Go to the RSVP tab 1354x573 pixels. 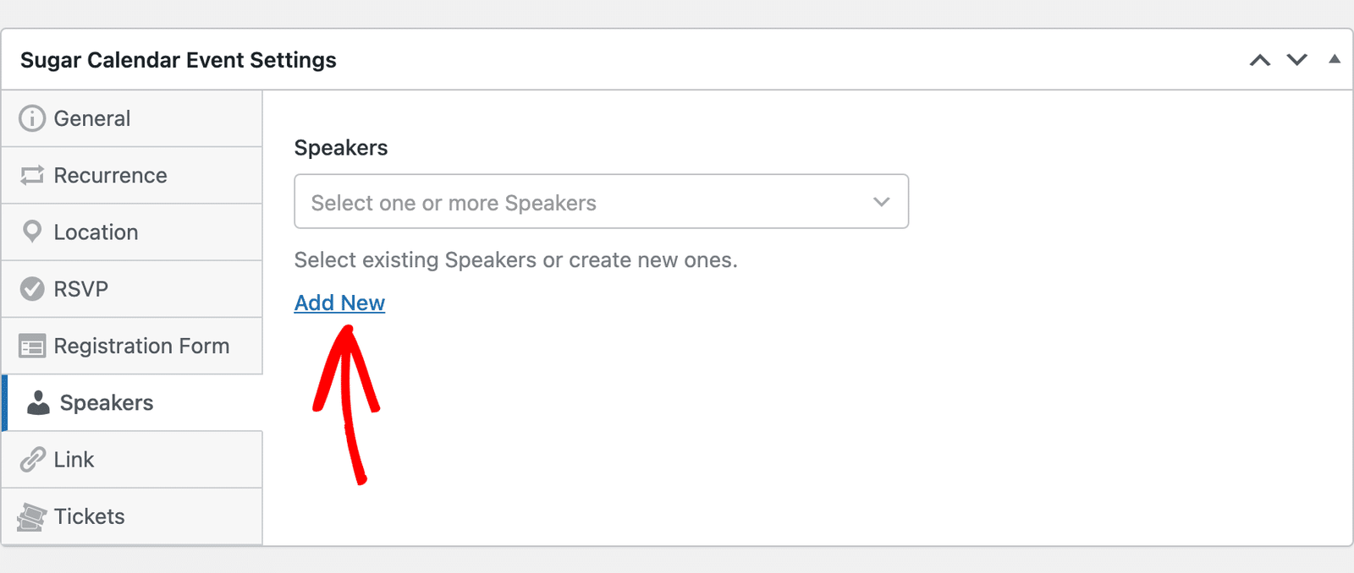pos(132,289)
